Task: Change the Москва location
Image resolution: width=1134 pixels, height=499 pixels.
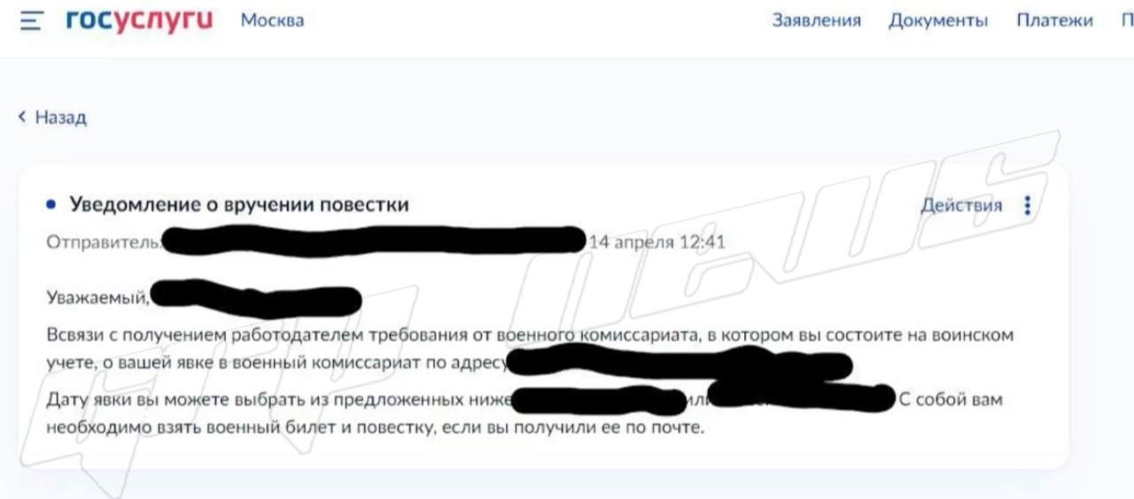Action: pyautogui.click(x=272, y=20)
